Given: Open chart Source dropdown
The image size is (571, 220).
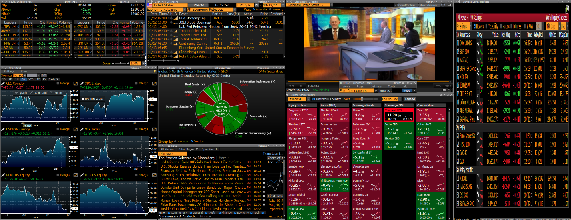Looking at the screenshot, I should point(25,75).
